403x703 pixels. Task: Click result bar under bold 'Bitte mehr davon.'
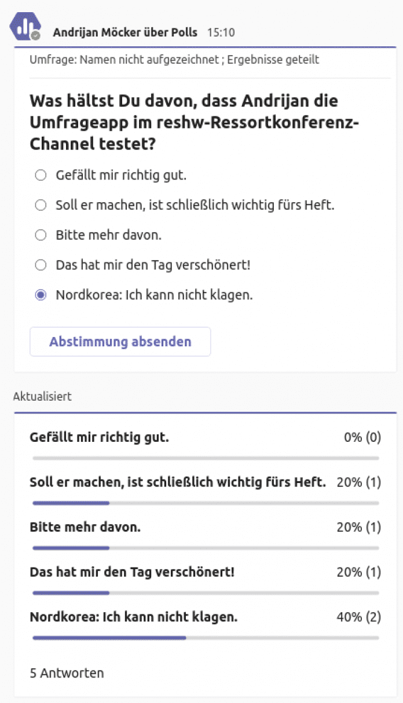click(206, 548)
